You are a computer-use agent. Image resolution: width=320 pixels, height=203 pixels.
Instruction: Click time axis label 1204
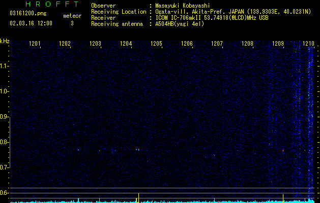point(126,43)
